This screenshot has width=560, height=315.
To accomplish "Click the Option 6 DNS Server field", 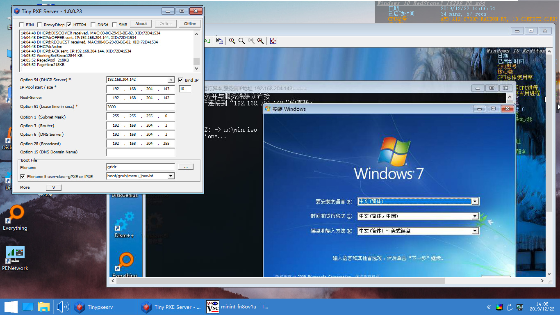I will 141,135.
